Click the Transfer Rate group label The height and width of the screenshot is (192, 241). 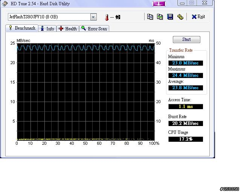click(181, 50)
